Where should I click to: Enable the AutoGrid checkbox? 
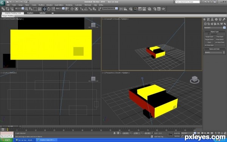pos(209,34)
